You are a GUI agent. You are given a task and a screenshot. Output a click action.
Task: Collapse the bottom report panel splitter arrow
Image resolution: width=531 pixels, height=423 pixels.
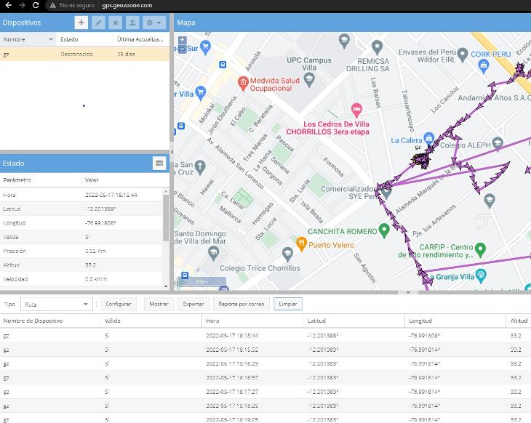pyautogui.click(x=408, y=292)
